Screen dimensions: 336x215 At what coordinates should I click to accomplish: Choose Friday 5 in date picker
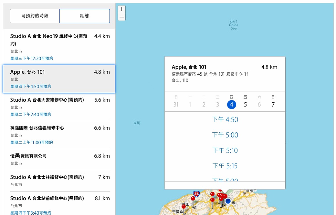click(245, 104)
